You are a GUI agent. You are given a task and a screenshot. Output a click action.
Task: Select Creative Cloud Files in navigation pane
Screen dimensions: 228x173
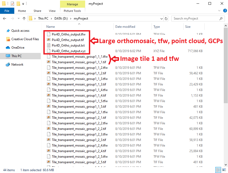[x=25, y=39]
